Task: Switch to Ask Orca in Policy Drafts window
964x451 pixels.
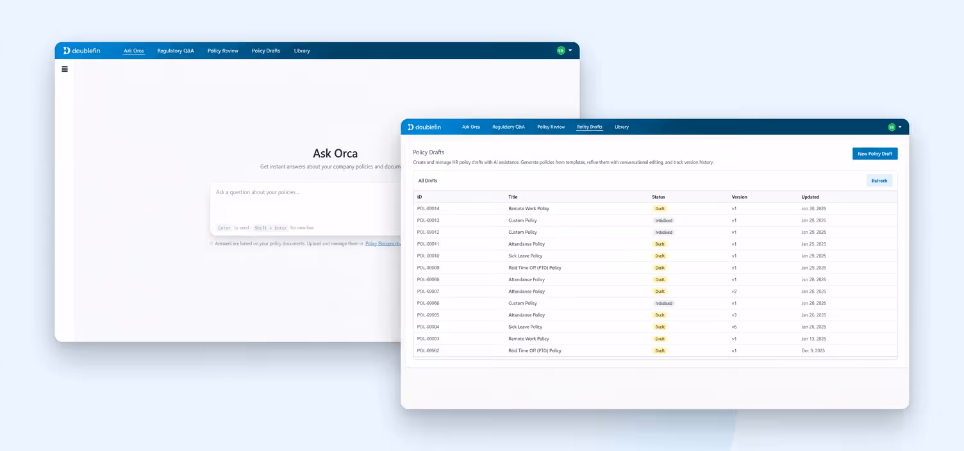Action: point(471,127)
